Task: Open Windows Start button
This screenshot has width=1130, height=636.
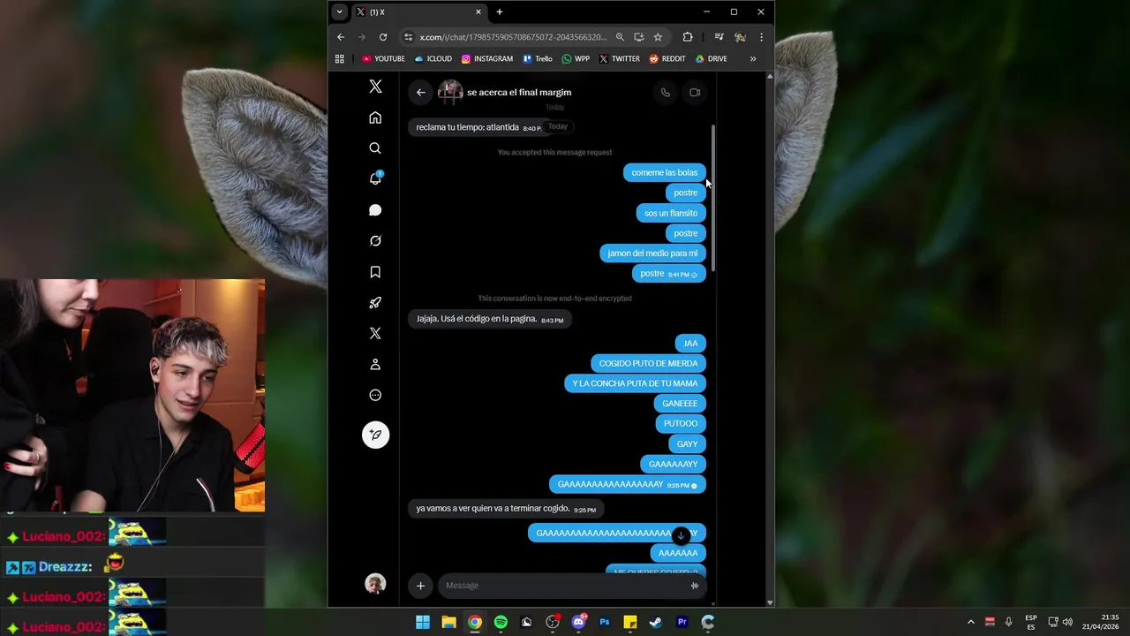Action: (x=423, y=622)
